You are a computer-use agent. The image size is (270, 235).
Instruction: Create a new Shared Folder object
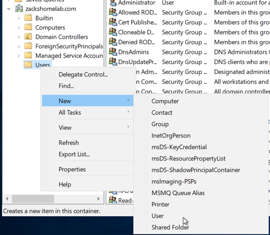coord(201,227)
